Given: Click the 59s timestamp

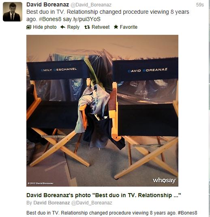Looking at the screenshot, I should point(200,5).
